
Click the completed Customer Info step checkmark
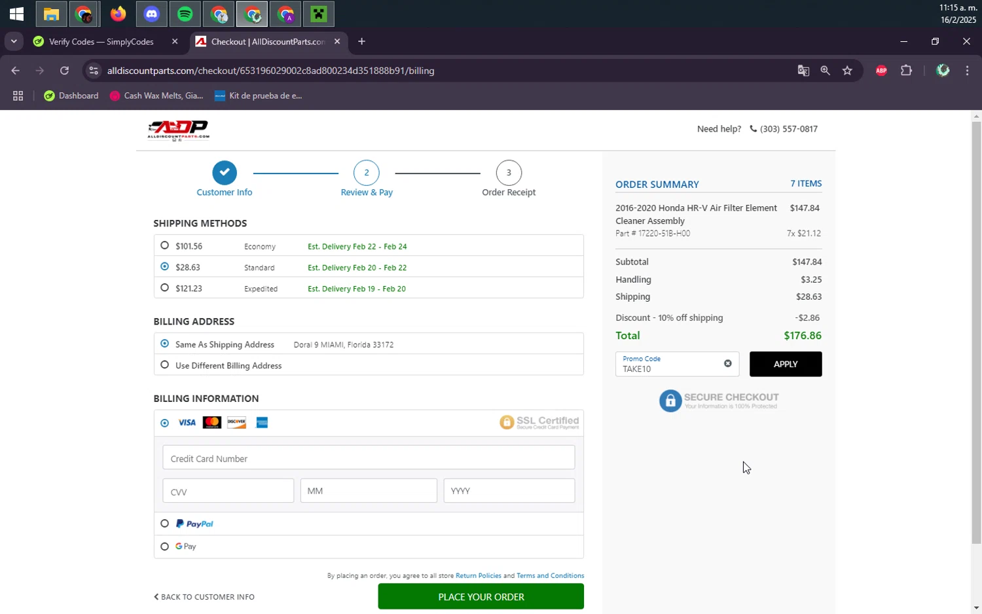coord(225,173)
